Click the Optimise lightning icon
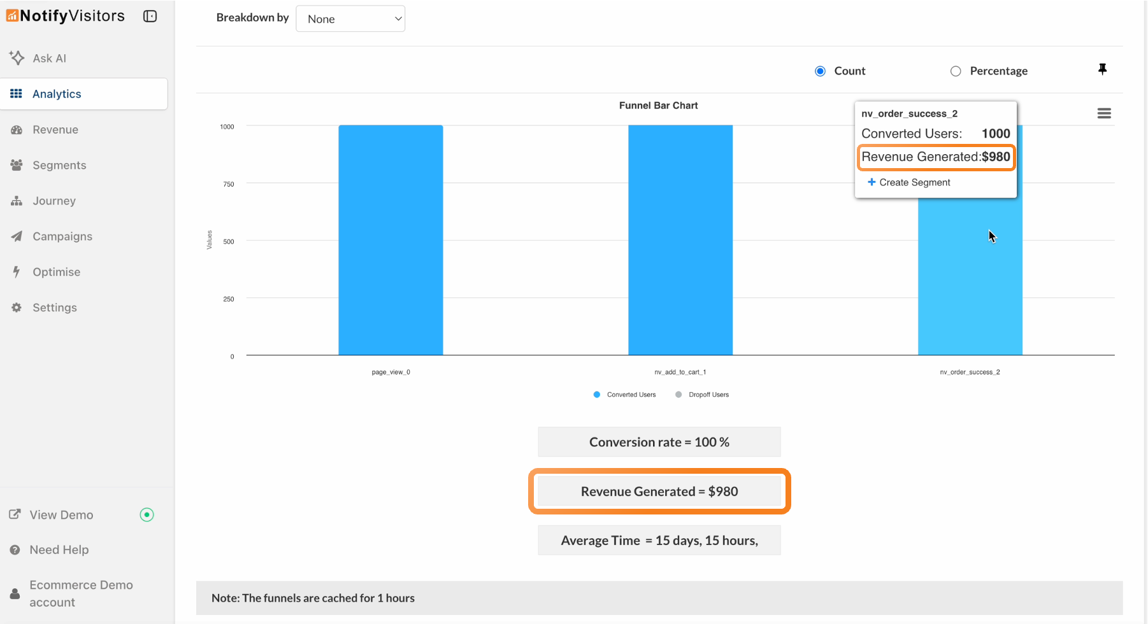Screen dimensions: 1148x624 [17, 271]
